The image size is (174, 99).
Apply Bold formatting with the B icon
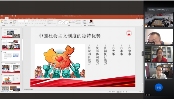click(19, 23)
